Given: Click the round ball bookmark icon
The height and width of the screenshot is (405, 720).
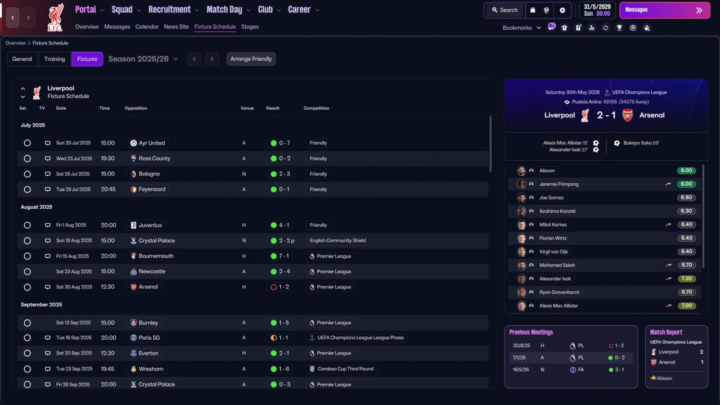Looking at the screenshot, I should (633, 28).
